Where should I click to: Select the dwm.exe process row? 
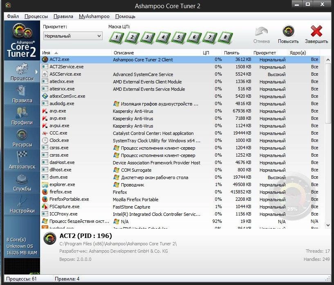(x=180, y=177)
